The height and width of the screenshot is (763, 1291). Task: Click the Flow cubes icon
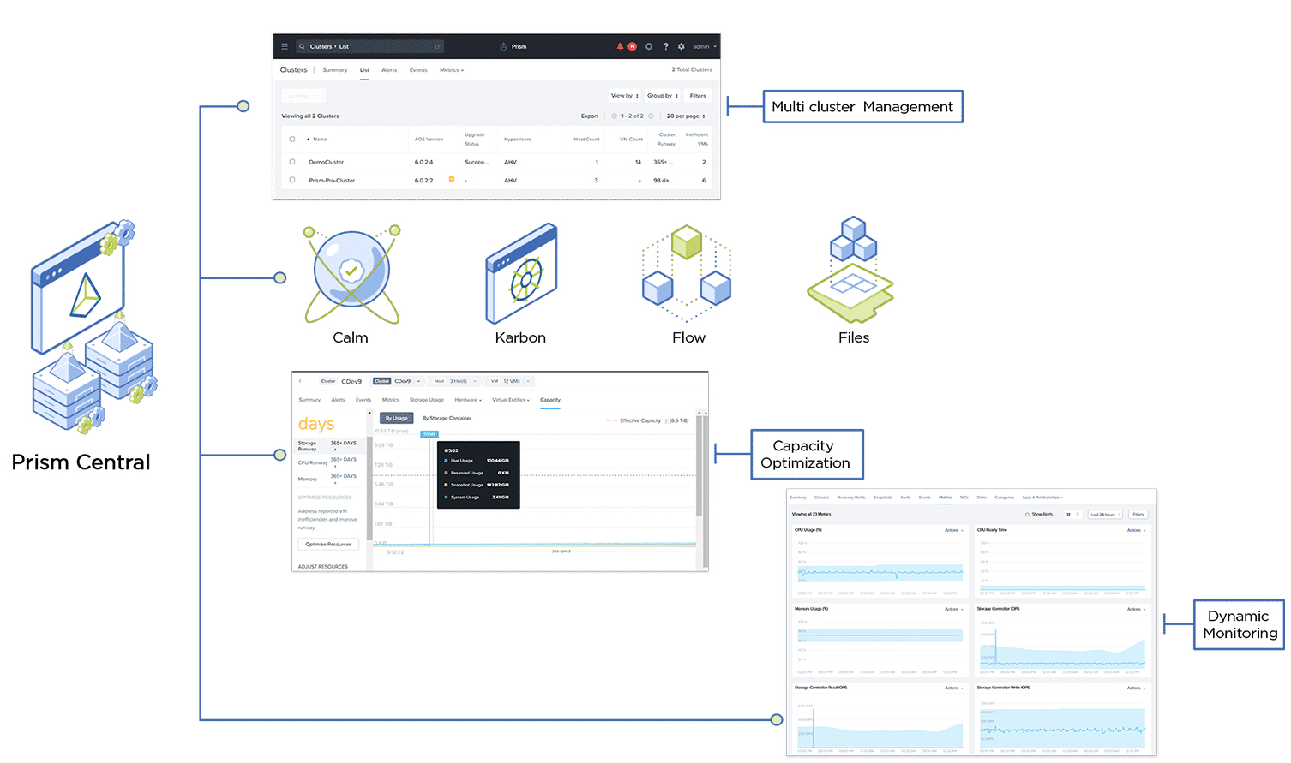(x=687, y=272)
